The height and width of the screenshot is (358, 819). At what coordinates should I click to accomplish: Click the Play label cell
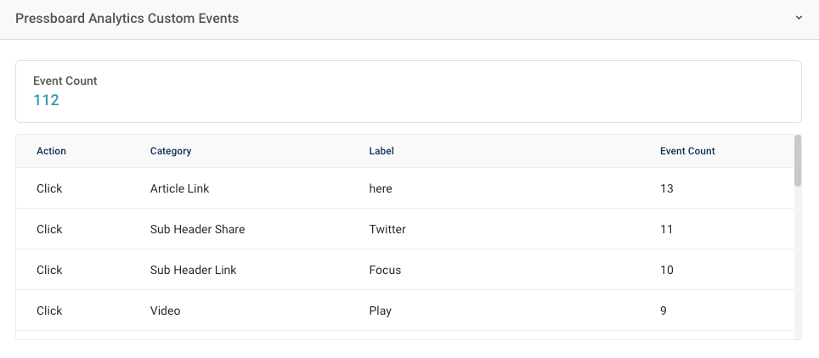tap(380, 310)
